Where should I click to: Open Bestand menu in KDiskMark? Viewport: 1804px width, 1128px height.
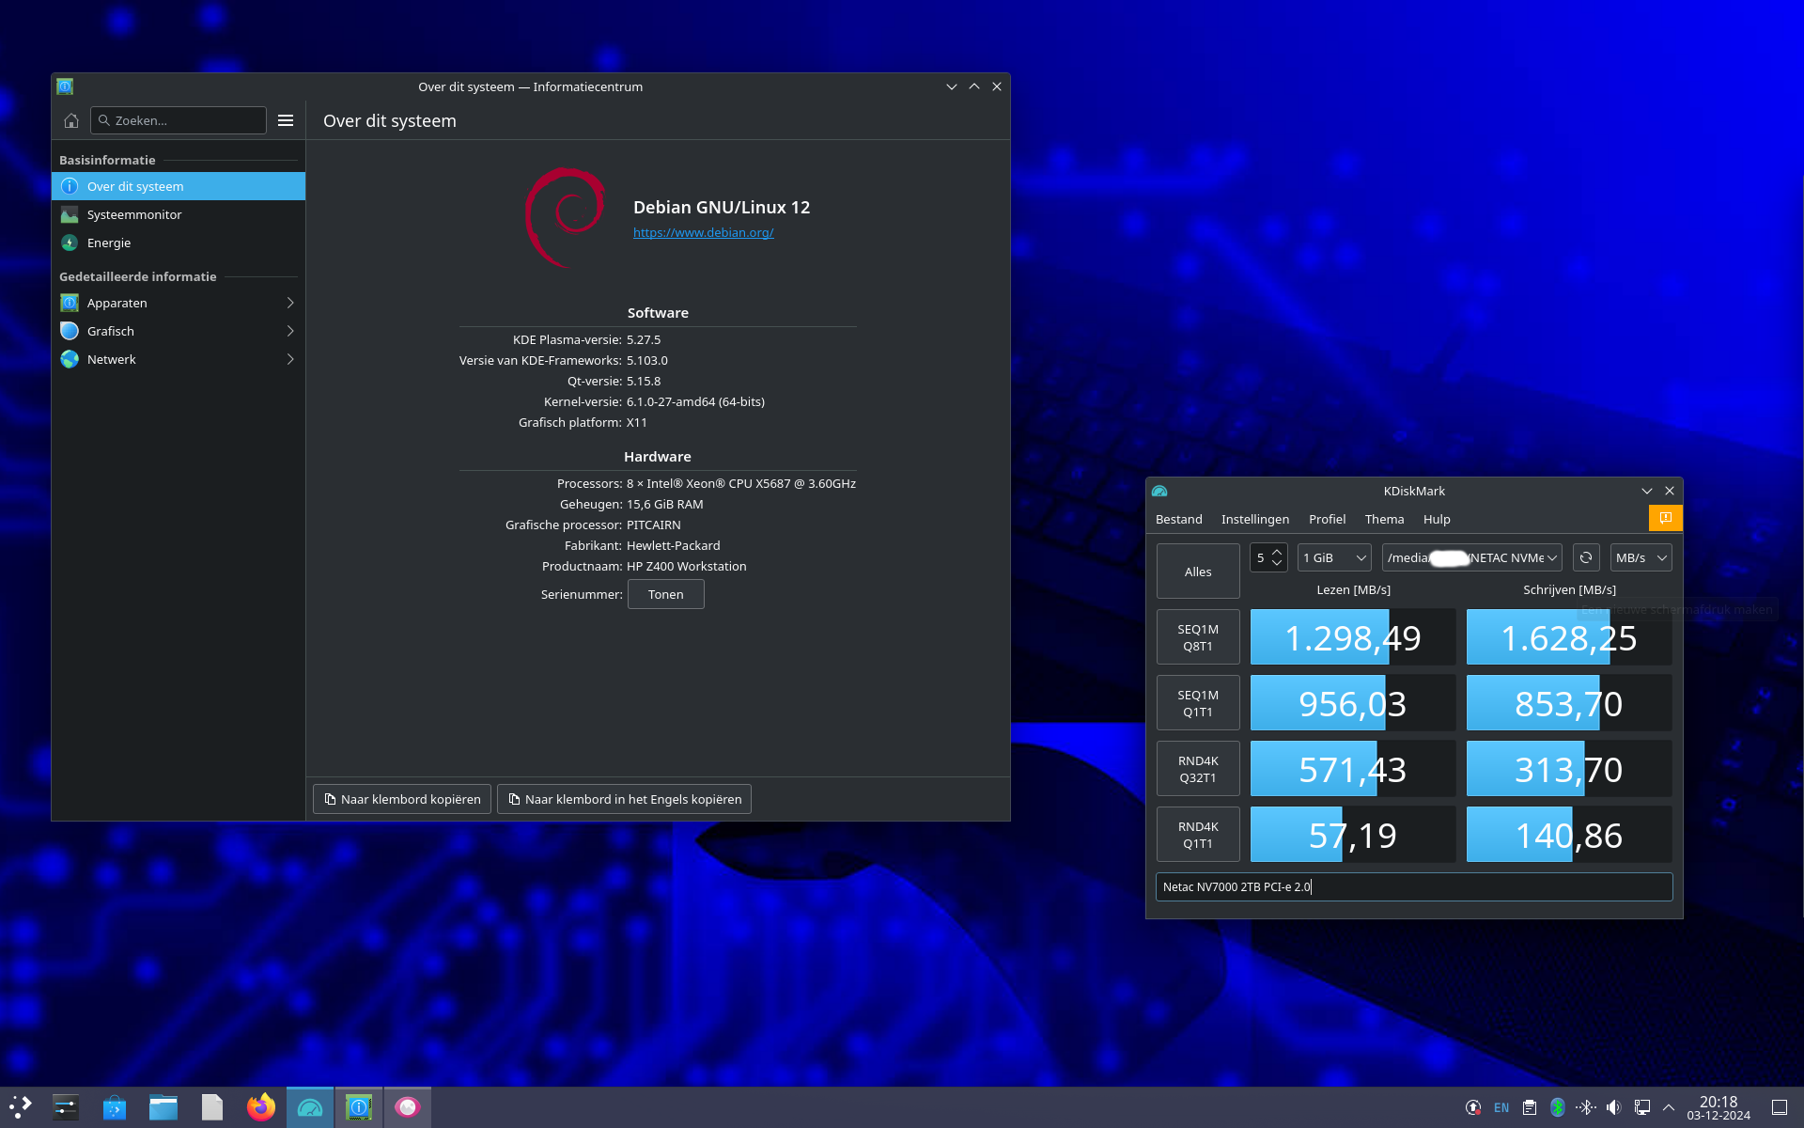point(1178,519)
